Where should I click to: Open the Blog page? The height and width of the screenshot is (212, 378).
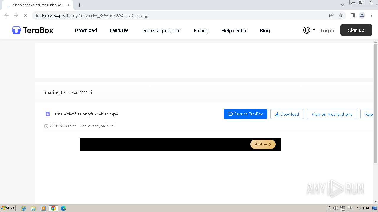coord(265,30)
